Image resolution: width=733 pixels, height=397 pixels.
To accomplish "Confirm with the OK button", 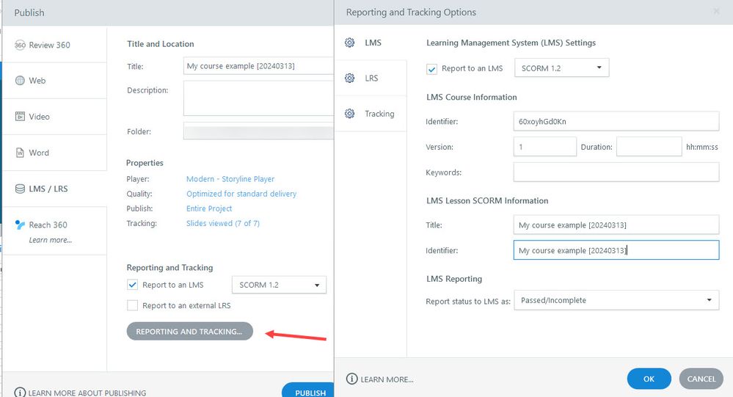I will pyautogui.click(x=649, y=379).
